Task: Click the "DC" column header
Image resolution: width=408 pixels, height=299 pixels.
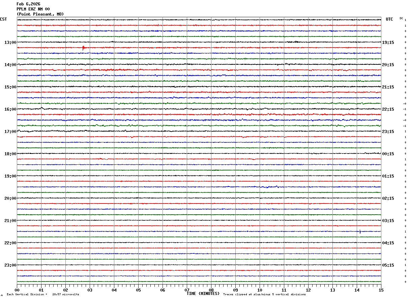Action: 401,18
